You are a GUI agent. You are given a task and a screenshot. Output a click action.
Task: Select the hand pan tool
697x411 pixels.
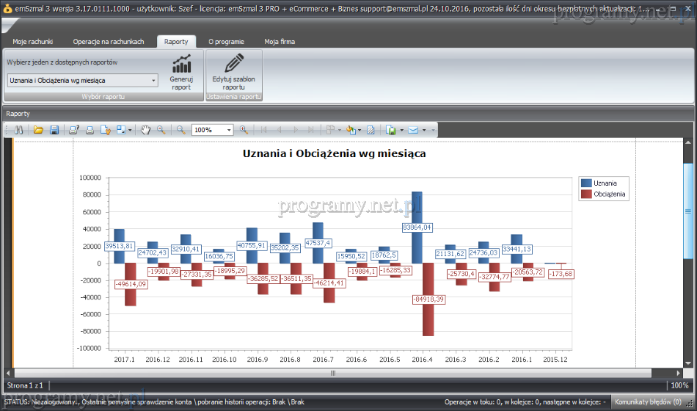point(145,130)
